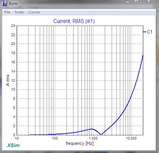This screenshot has height=153, width=159.
Task: Maximize the Xsim window
Action: pos(136,2)
